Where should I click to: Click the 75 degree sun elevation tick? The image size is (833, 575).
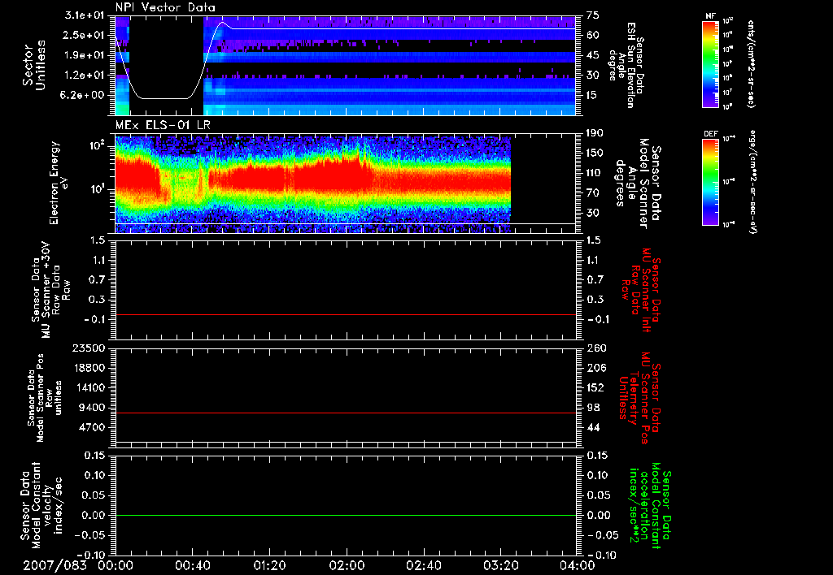[593, 15]
